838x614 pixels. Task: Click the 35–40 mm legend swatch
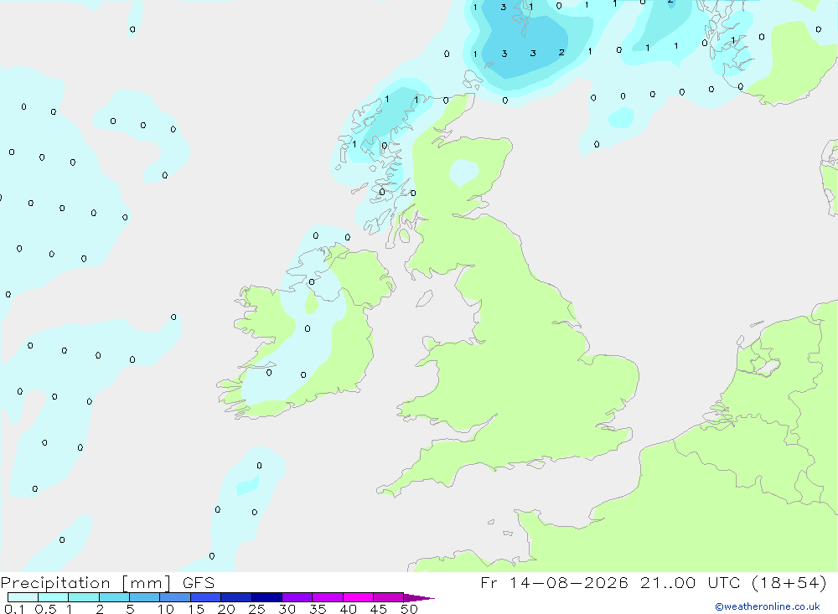327,597
